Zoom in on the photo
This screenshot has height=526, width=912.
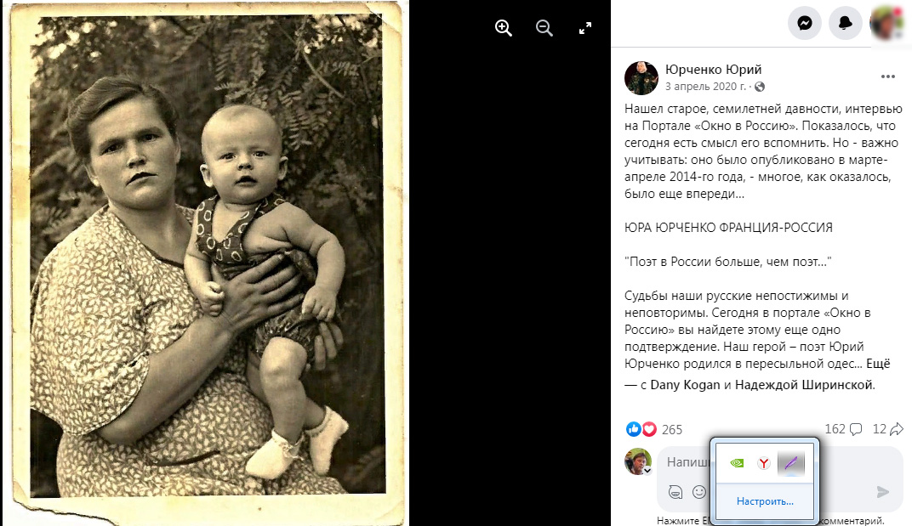503,27
